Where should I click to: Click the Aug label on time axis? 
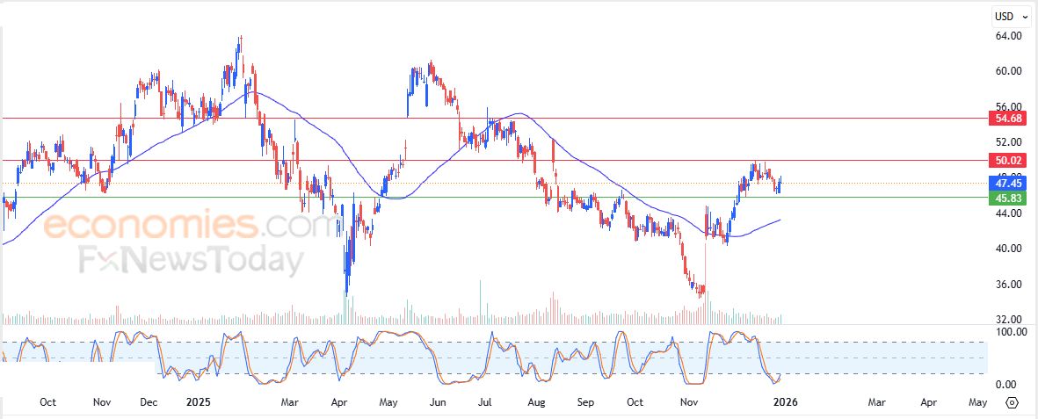[537, 402]
